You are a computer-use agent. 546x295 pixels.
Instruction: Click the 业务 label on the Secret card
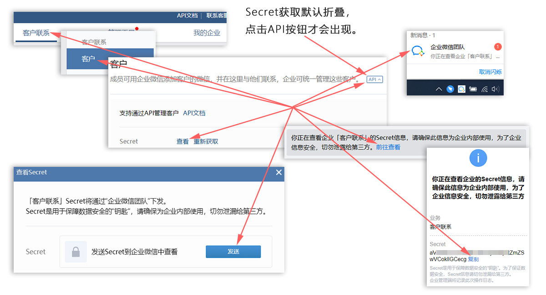tap(435, 218)
